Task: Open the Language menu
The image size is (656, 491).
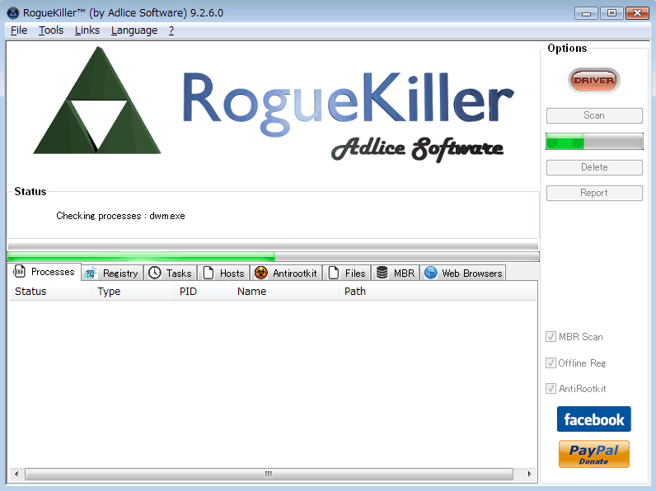Action: [134, 30]
